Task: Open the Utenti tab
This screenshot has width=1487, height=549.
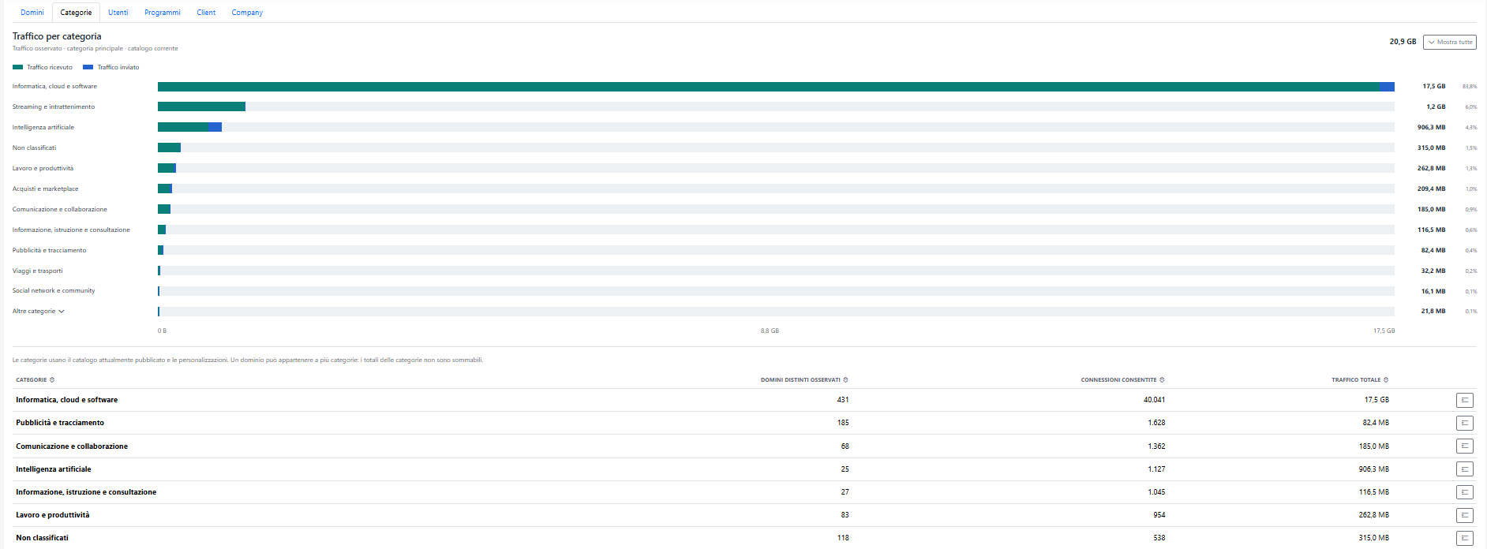Action: coord(118,13)
